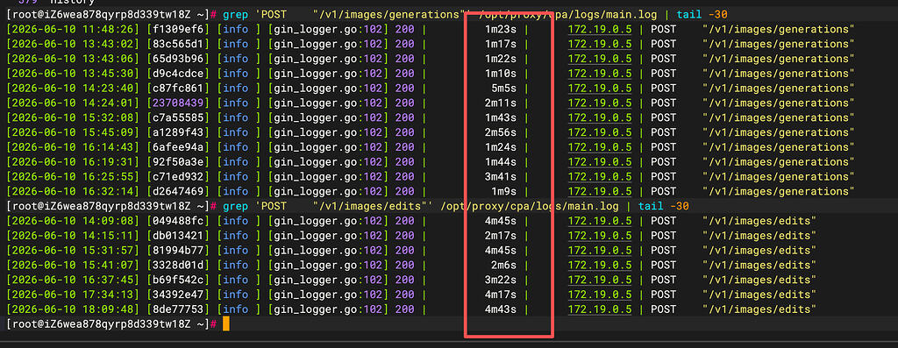This screenshot has height=348, width=898.
Task: Open the 172.19.0.5 link in the d2647469 row
Action: [600, 191]
